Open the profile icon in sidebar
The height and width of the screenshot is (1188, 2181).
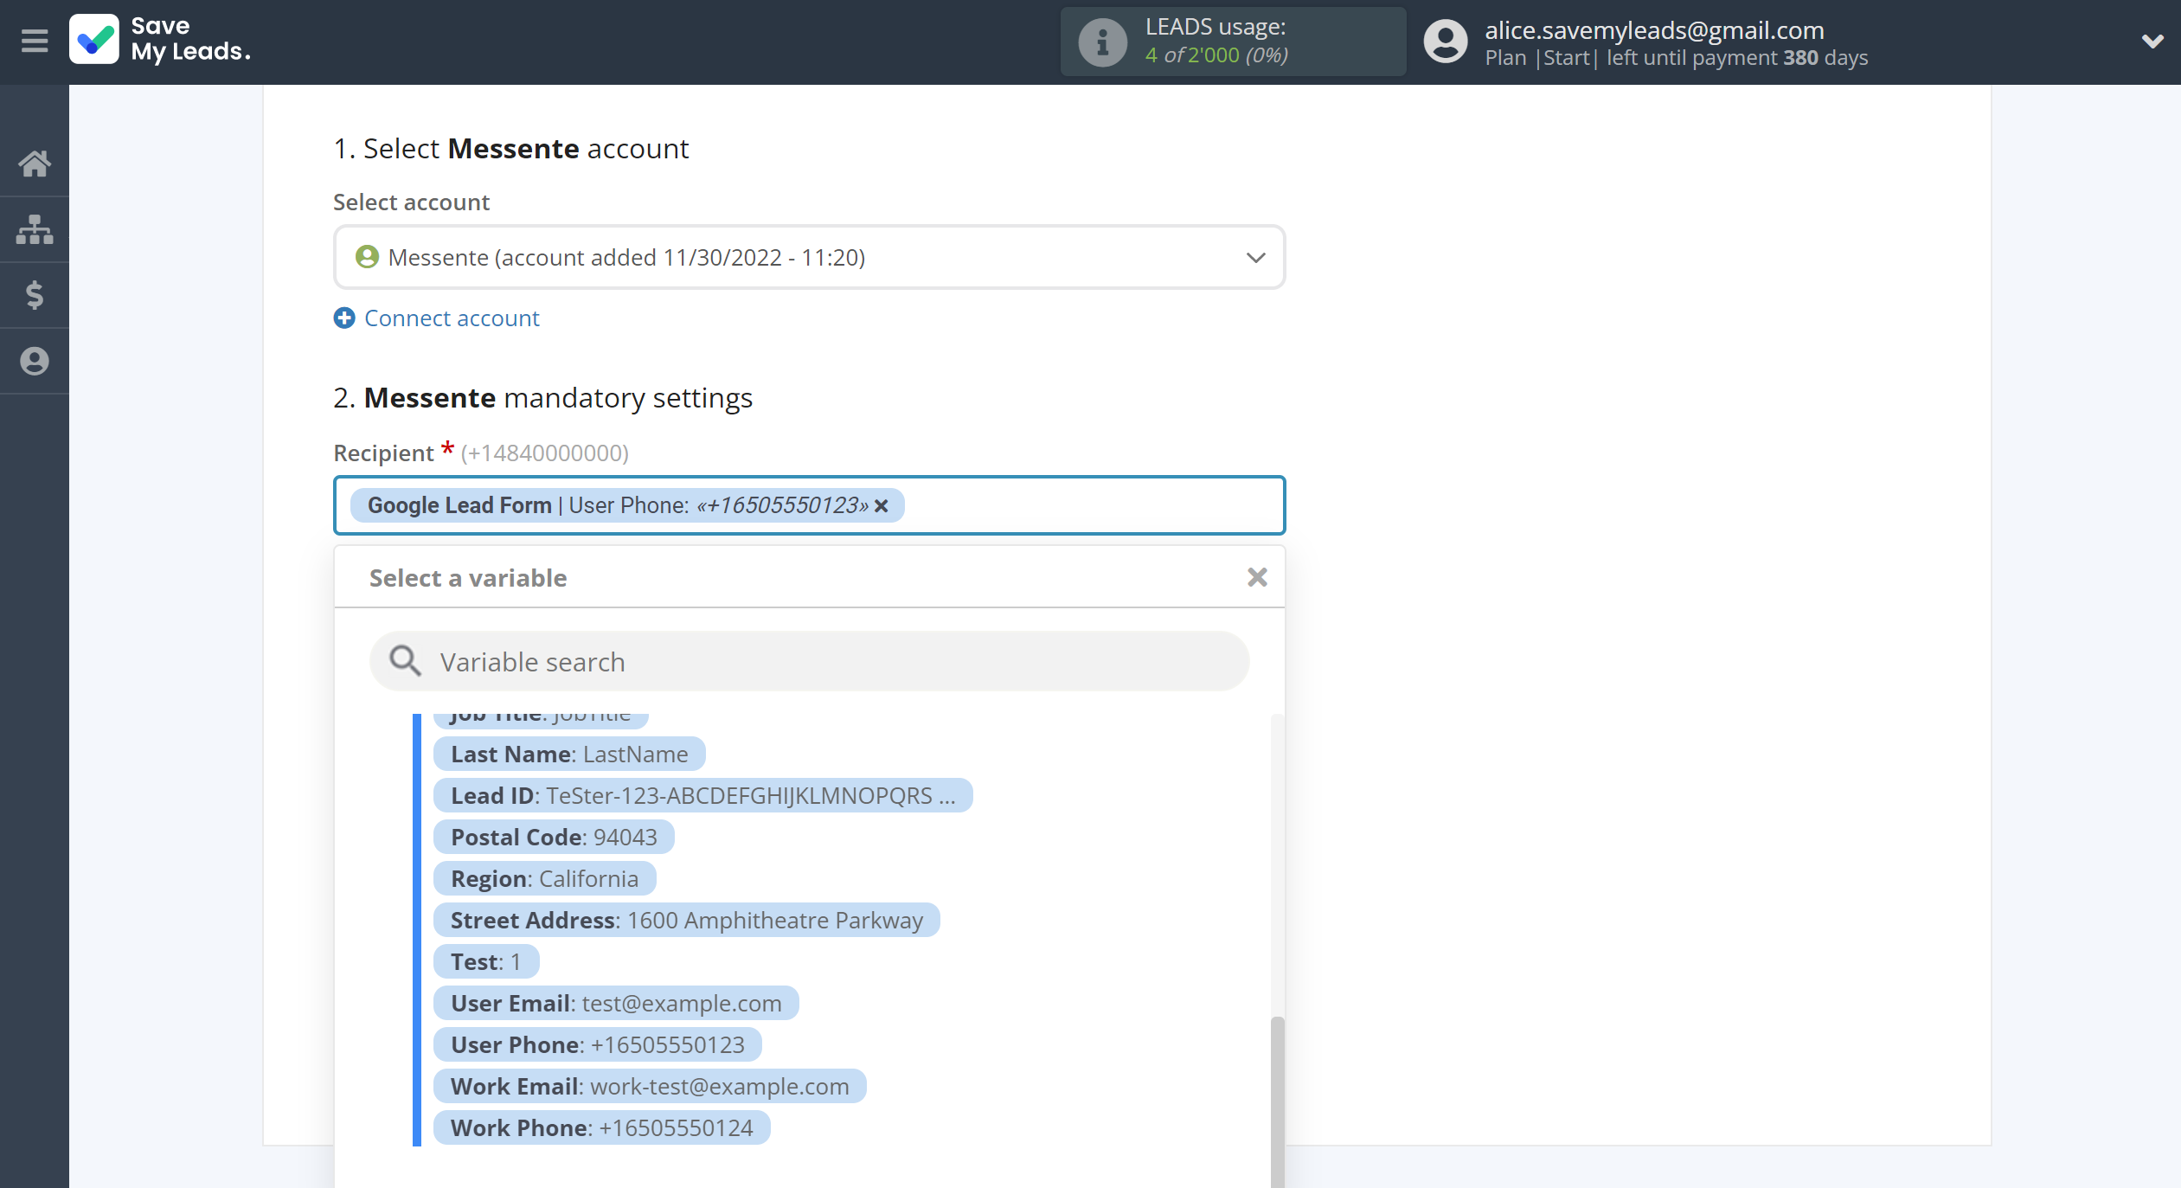tap(35, 361)
